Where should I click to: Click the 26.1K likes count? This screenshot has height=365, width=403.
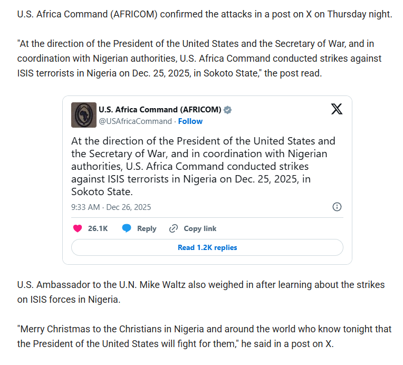point(98,228)
